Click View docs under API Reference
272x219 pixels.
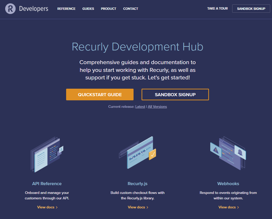47,207
